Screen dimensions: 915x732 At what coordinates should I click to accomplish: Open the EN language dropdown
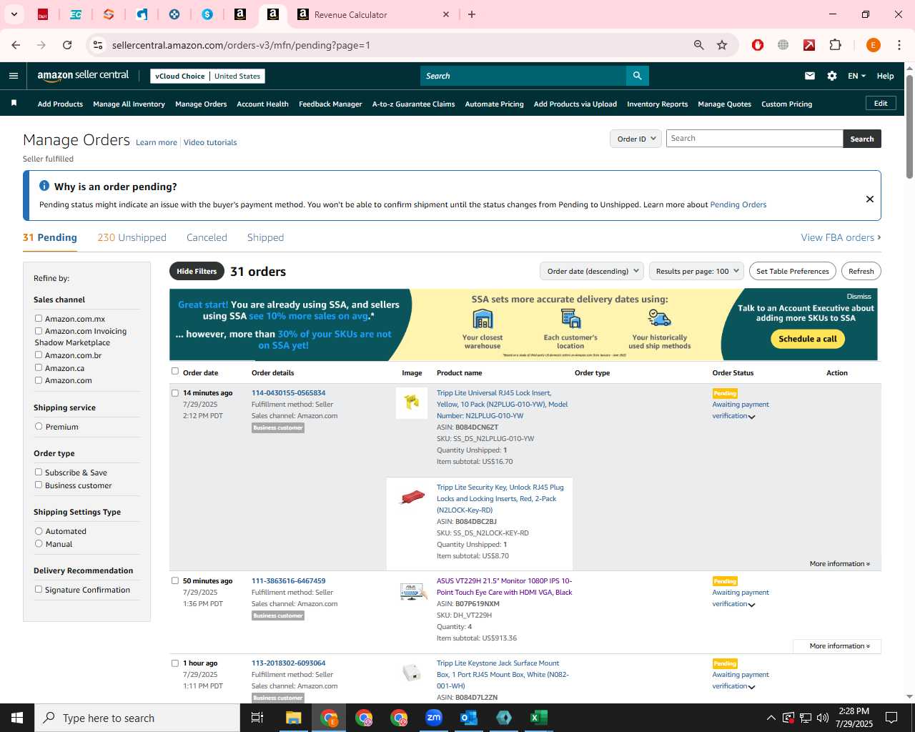point(856,76)
